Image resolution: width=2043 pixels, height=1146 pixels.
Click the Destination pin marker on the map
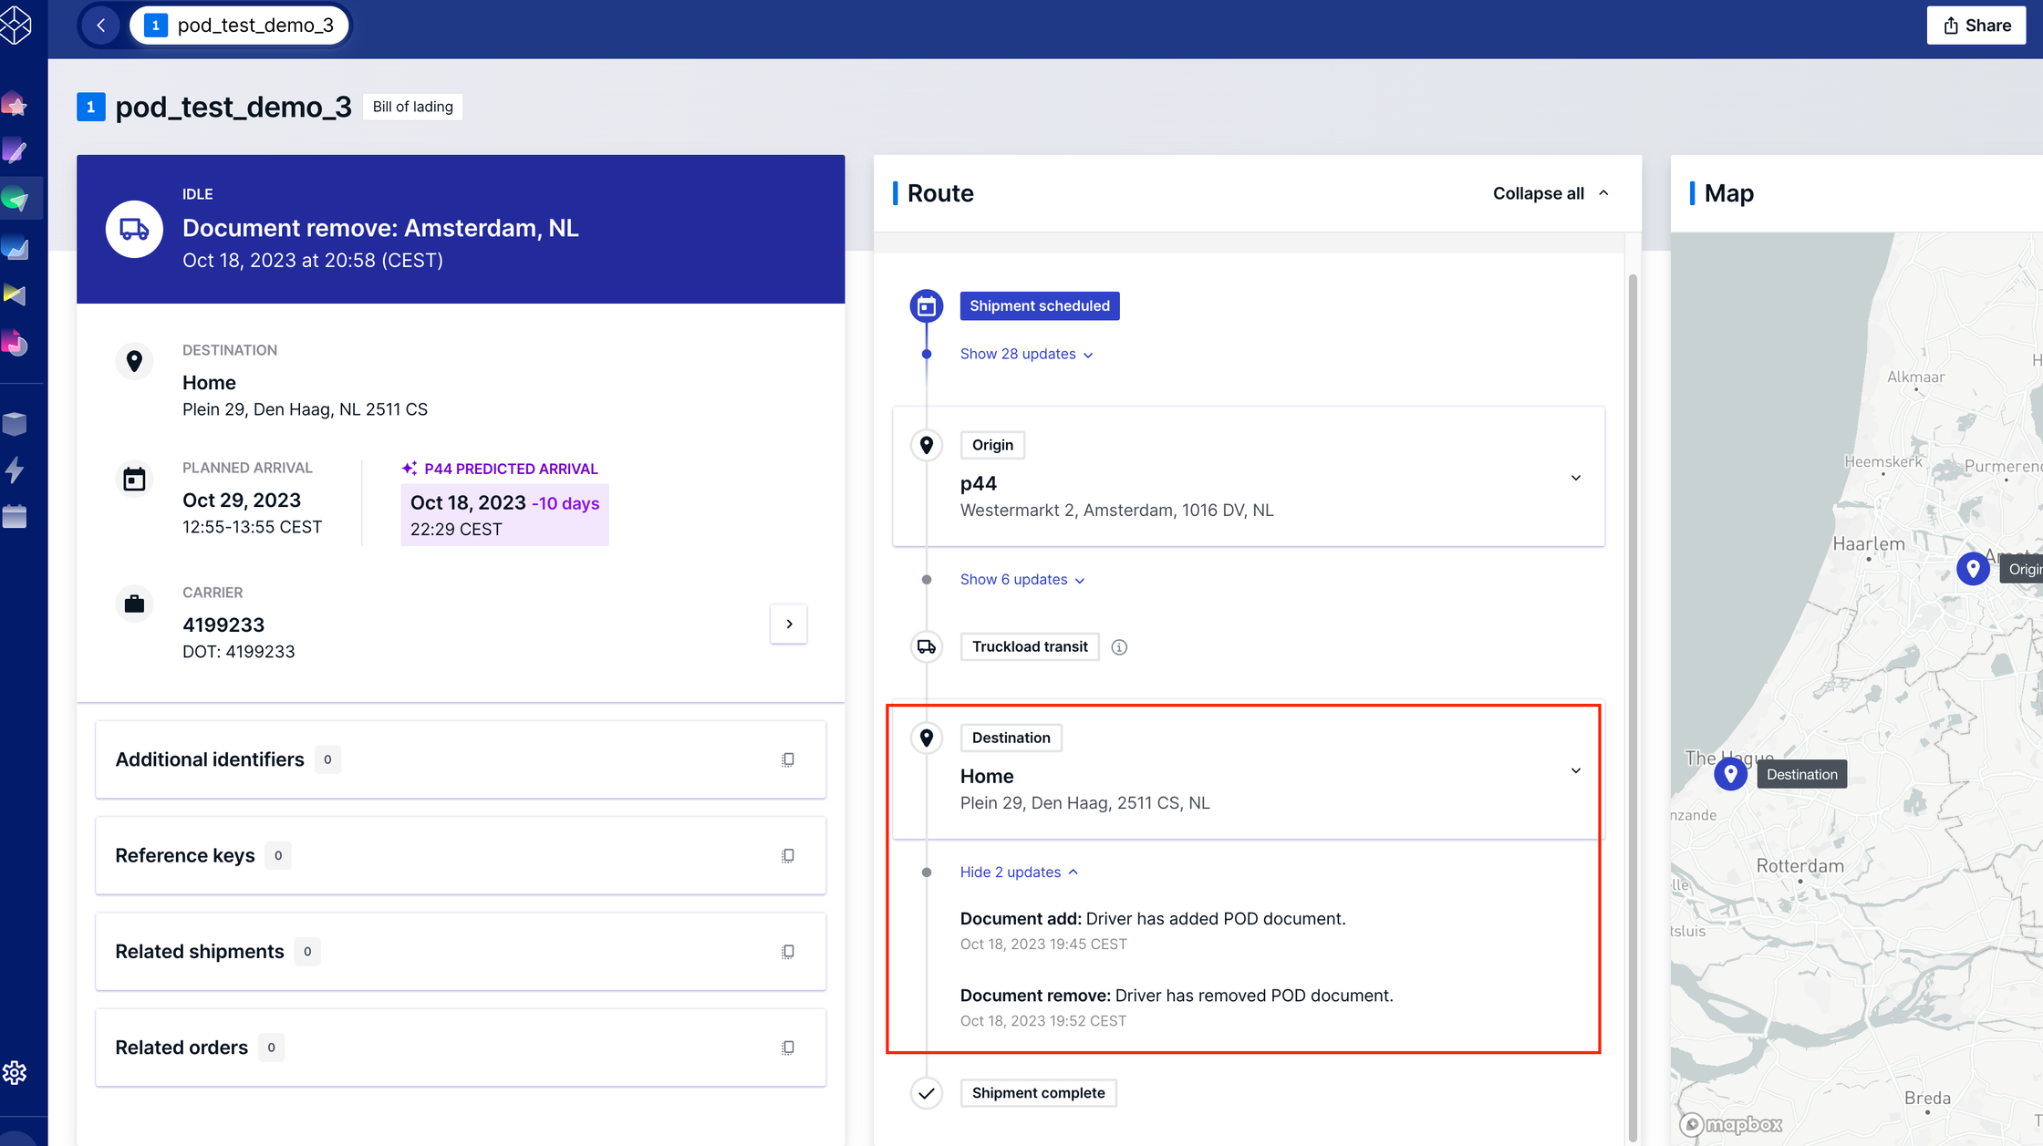[1730, 773]
